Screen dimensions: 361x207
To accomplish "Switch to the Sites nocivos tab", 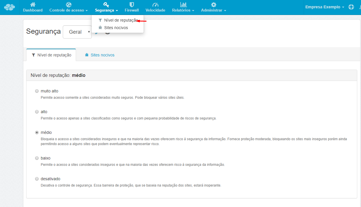I will coord(100,55).
